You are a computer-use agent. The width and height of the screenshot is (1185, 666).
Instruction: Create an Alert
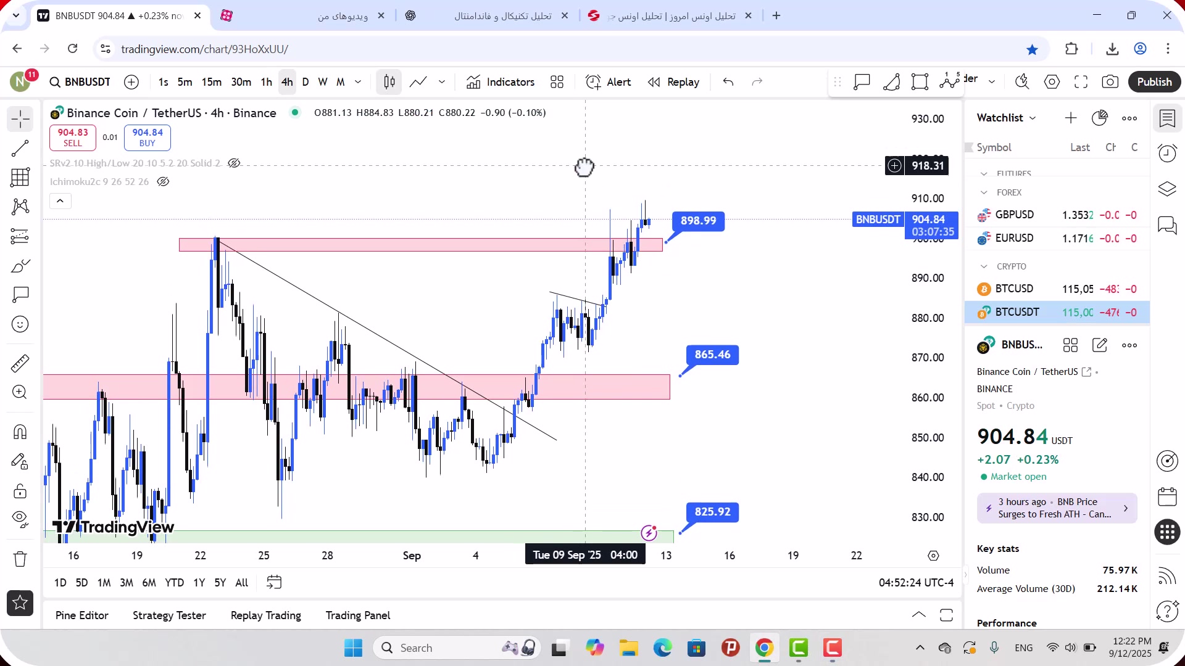(608, 82)
